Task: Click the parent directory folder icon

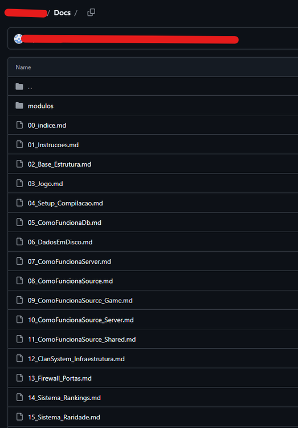Action: [19, 87]
